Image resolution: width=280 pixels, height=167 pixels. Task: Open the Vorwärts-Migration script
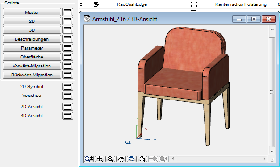point(32,66)
